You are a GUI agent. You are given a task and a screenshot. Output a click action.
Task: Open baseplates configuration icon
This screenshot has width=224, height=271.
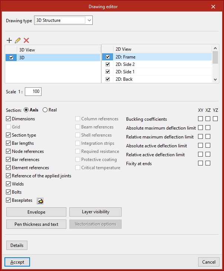point(40,201)
